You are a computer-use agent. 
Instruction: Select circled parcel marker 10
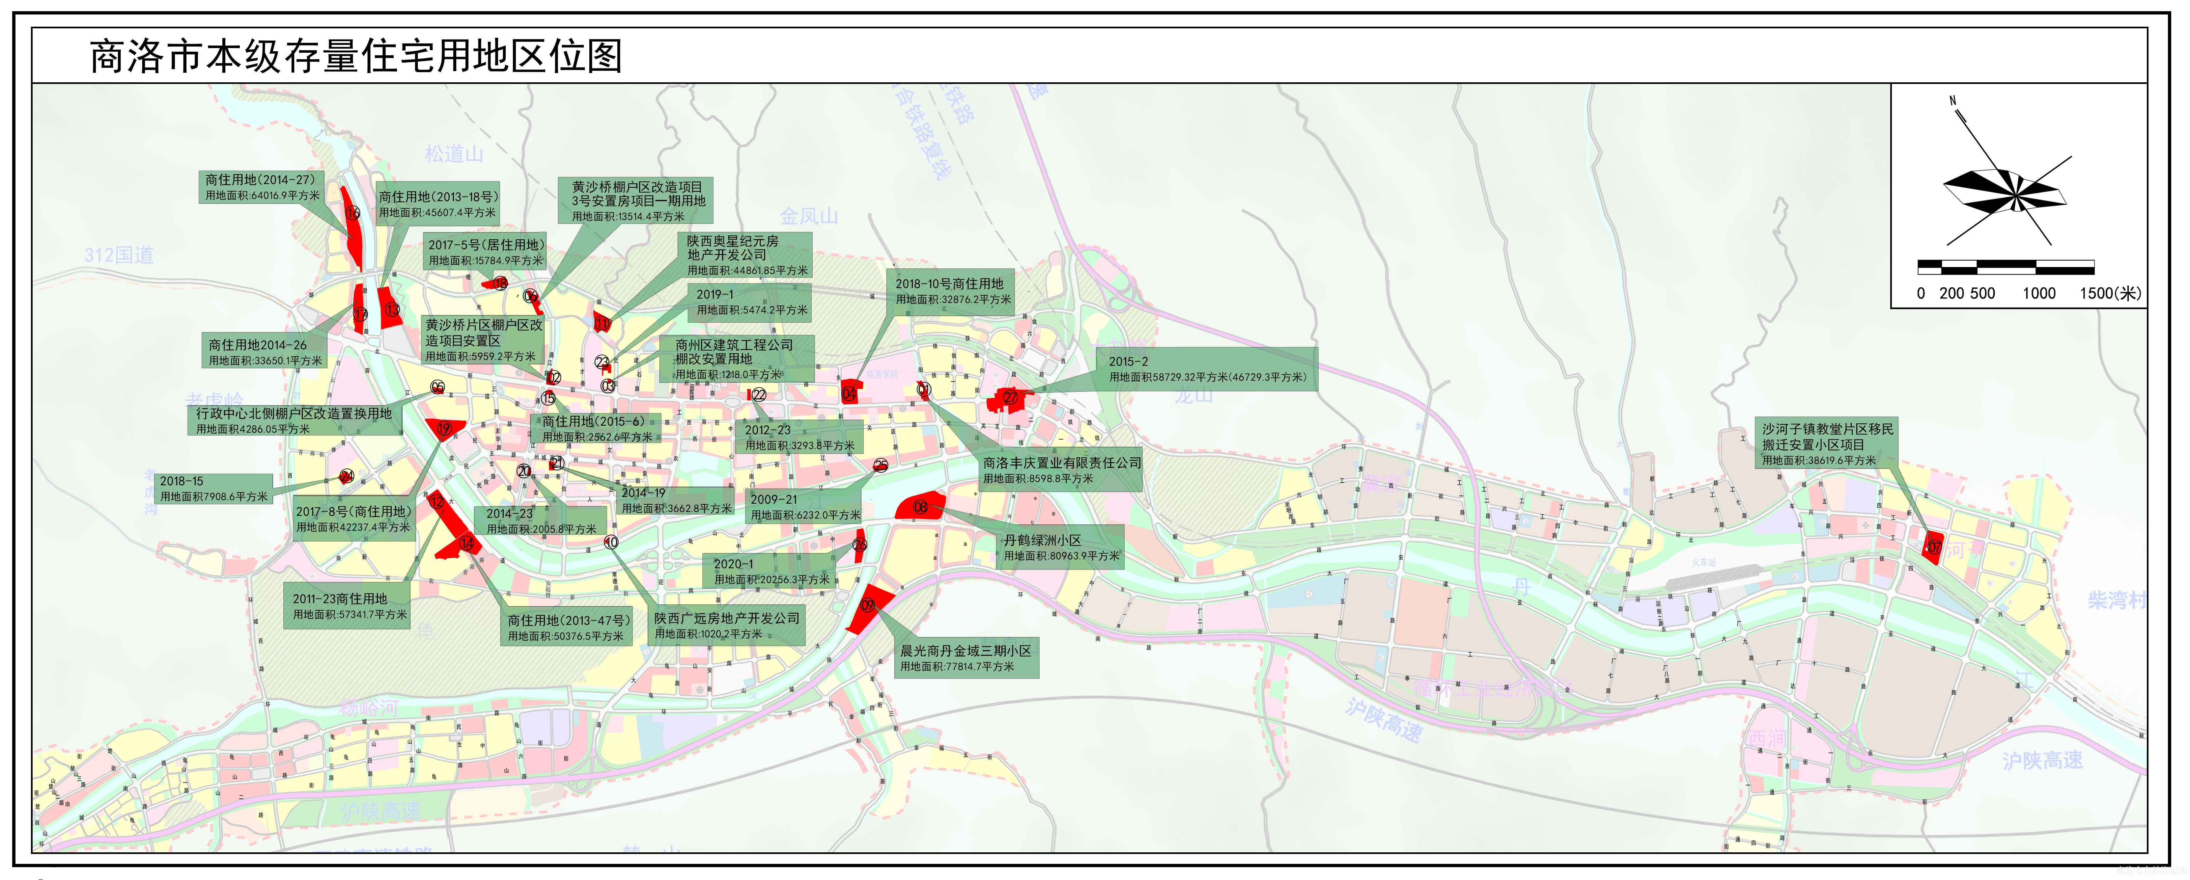pos(611,542)
